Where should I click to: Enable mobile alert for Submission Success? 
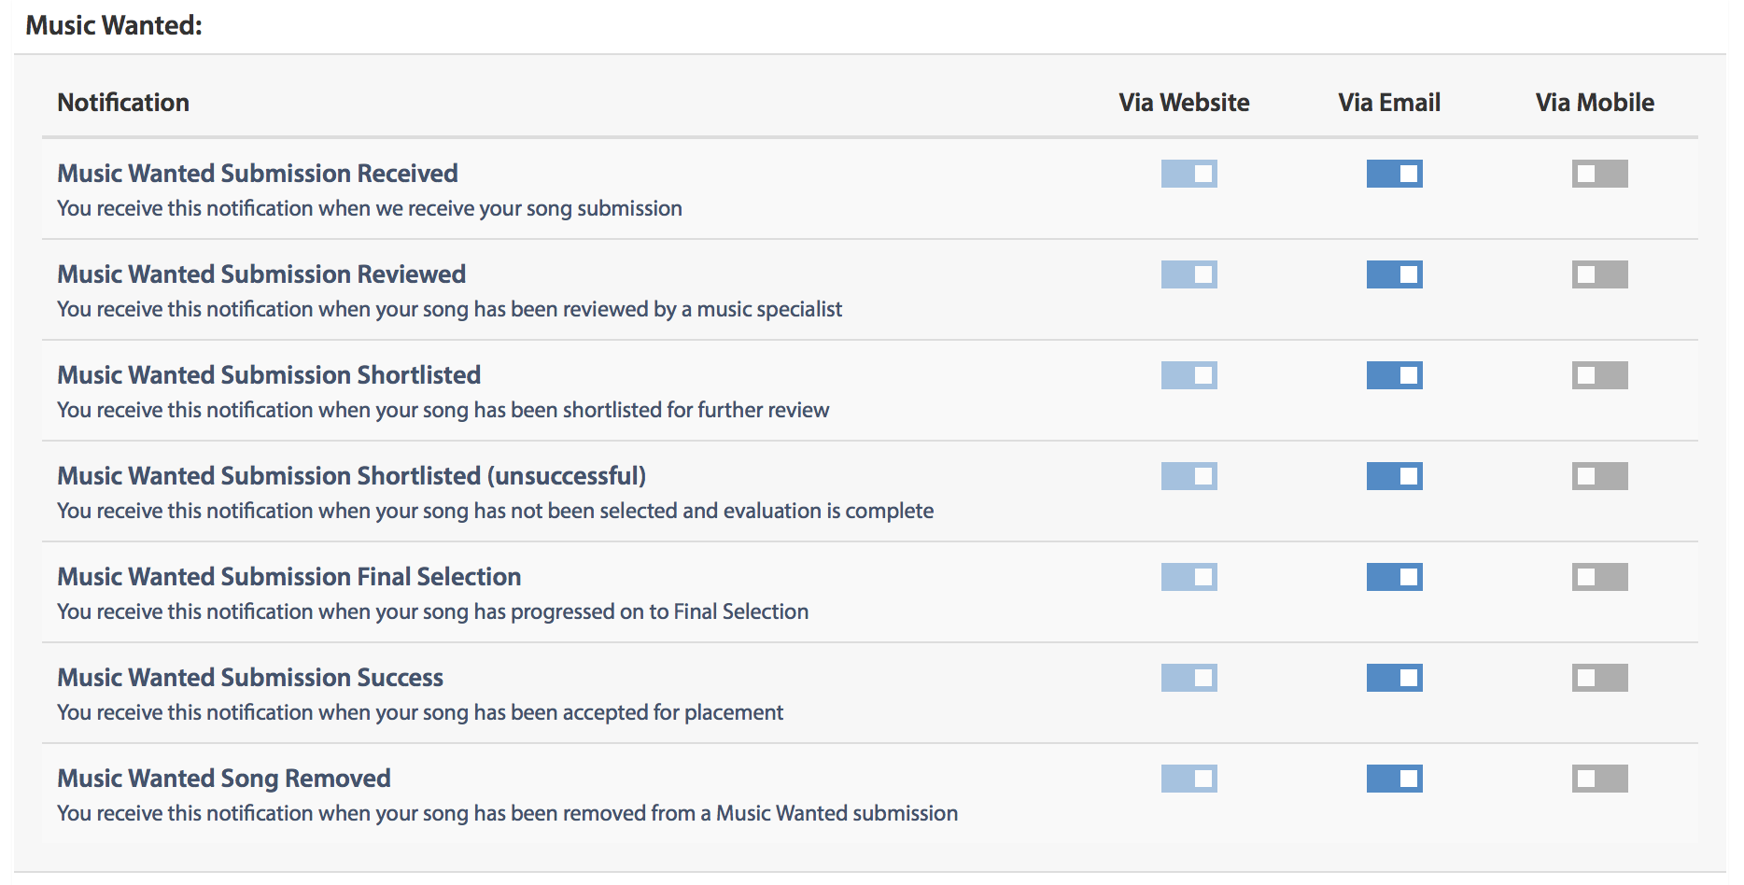tap(1599, 678)
